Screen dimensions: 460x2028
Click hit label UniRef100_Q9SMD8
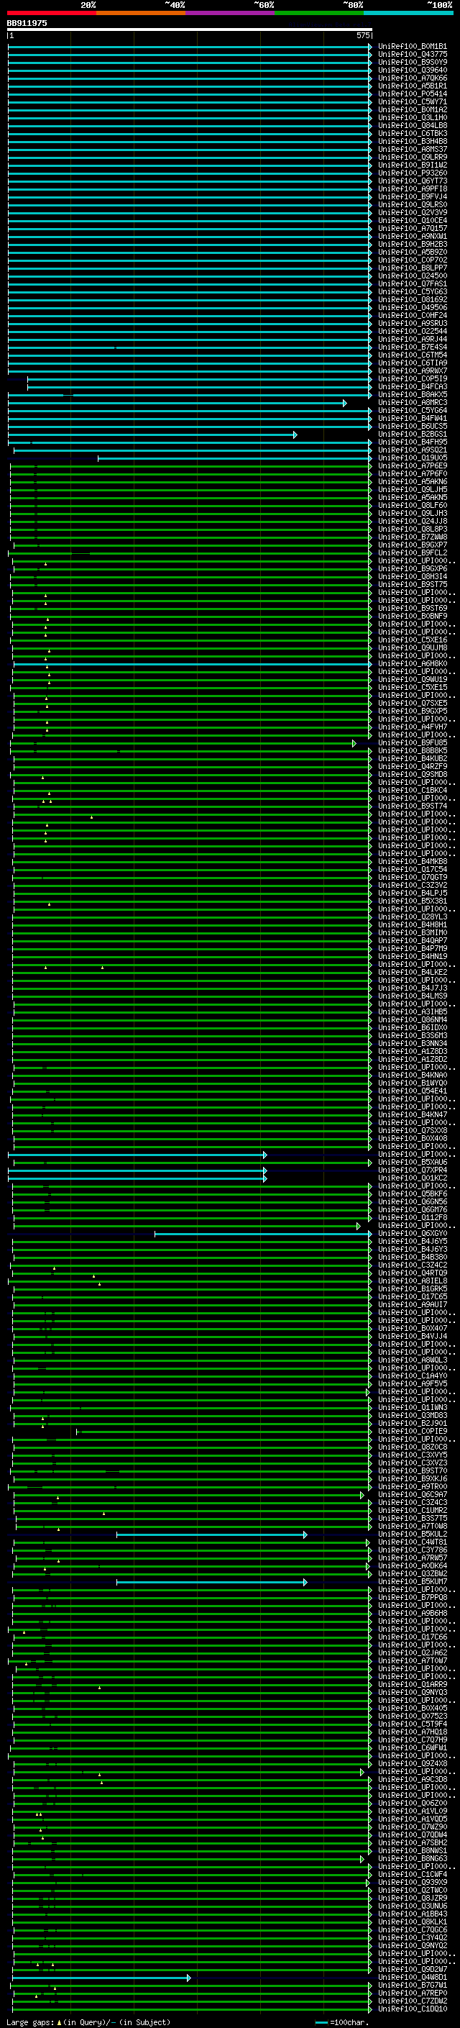click(x=413, y=775)
